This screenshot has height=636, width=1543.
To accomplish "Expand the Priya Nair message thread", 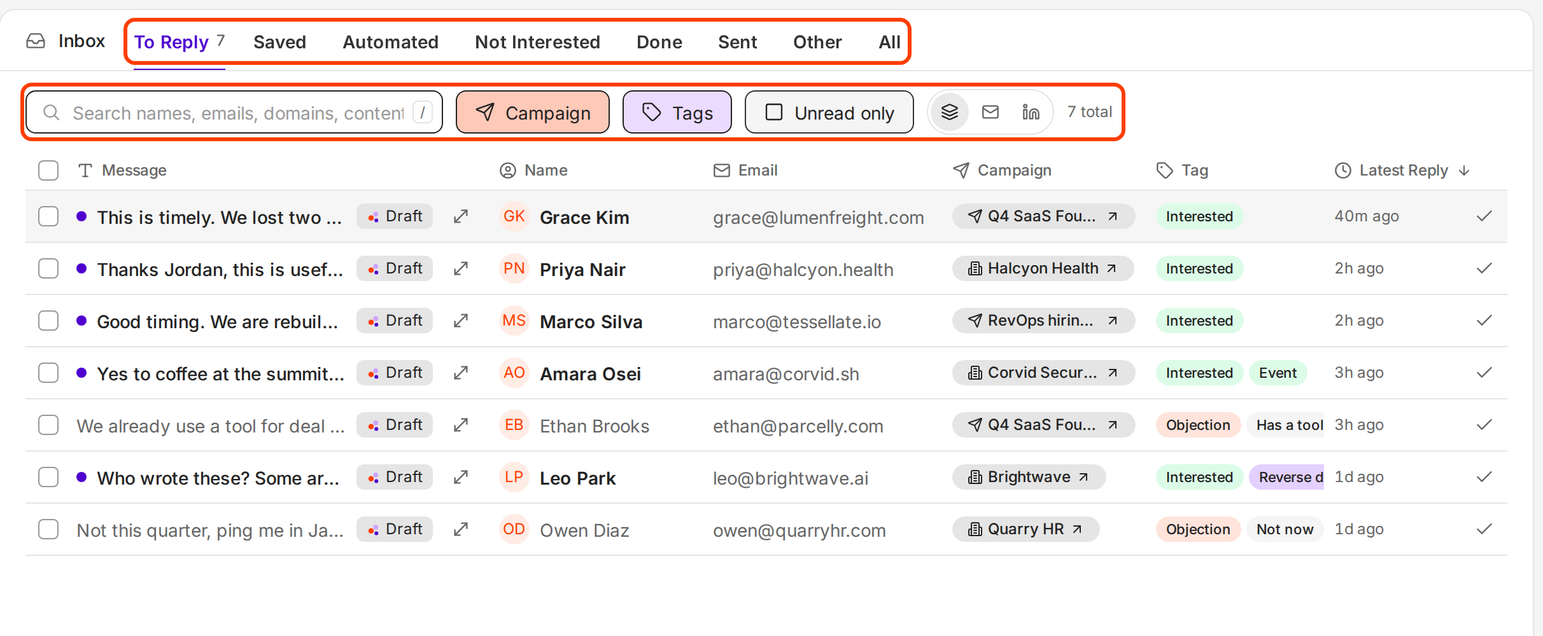I will (461, 269).
